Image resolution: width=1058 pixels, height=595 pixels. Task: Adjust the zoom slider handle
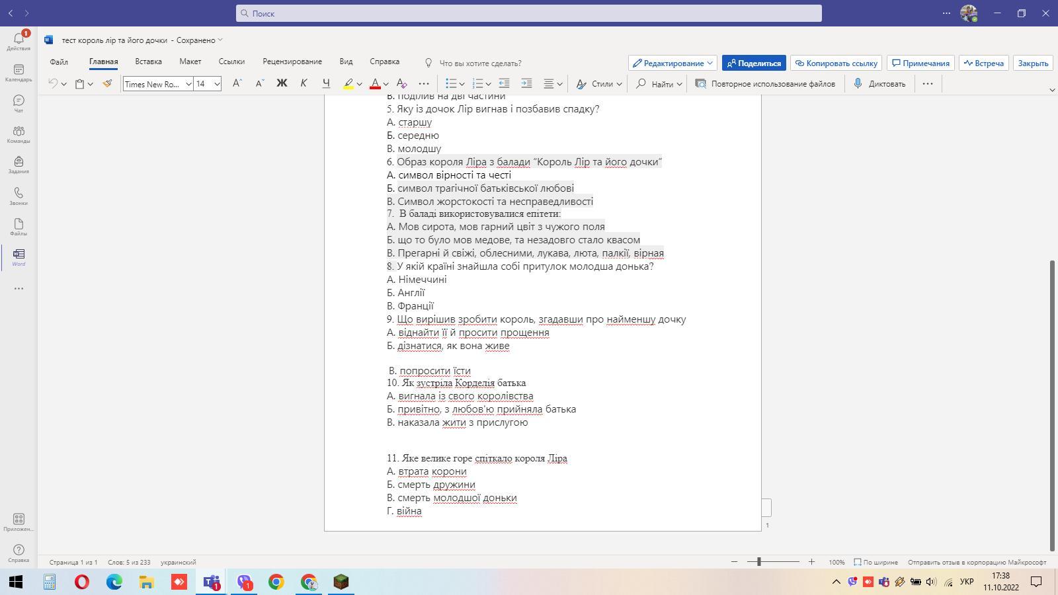pos(758,562)
